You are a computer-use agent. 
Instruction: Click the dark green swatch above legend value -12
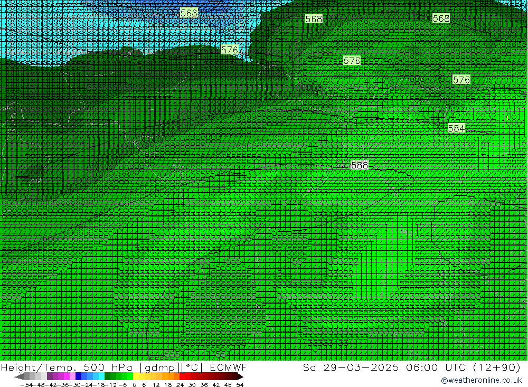(107, 376)
